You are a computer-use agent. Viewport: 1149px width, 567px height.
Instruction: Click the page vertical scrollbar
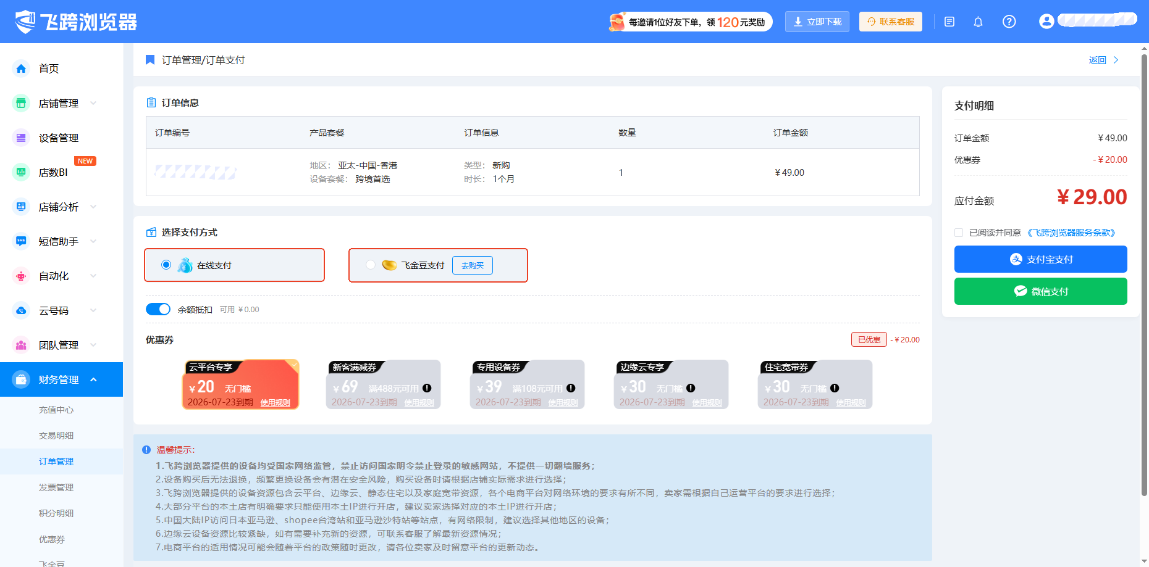[x=1144, y=275]
